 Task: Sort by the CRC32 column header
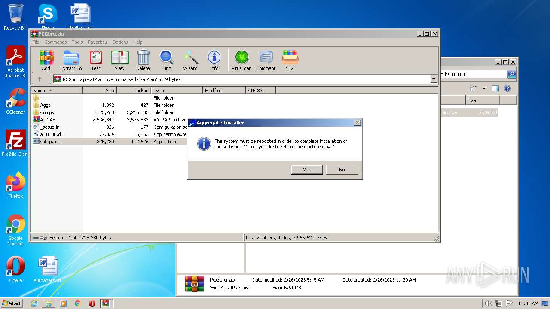[x=260, y=91]
